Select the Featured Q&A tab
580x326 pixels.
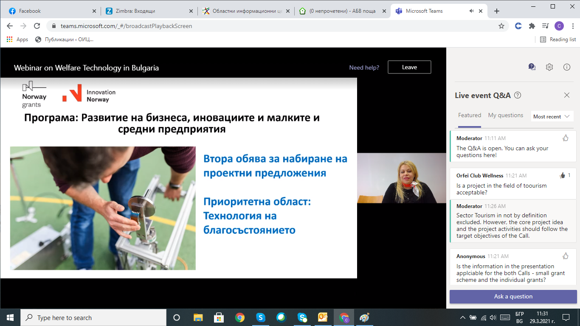[470, 115]
